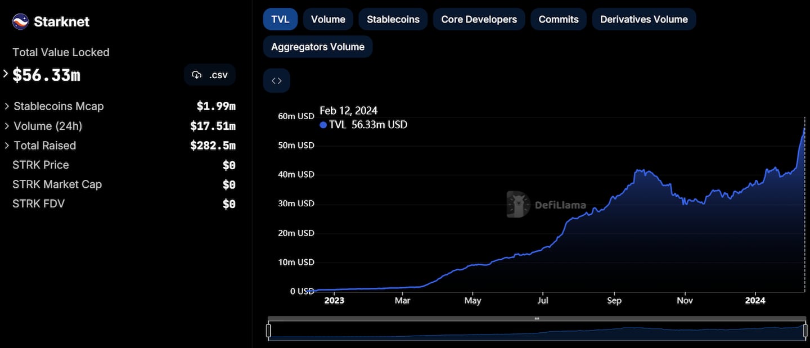Viewport: 810px width, 348px height.
Task: Show the Stablecoins chart
Action: coord(393,19)
